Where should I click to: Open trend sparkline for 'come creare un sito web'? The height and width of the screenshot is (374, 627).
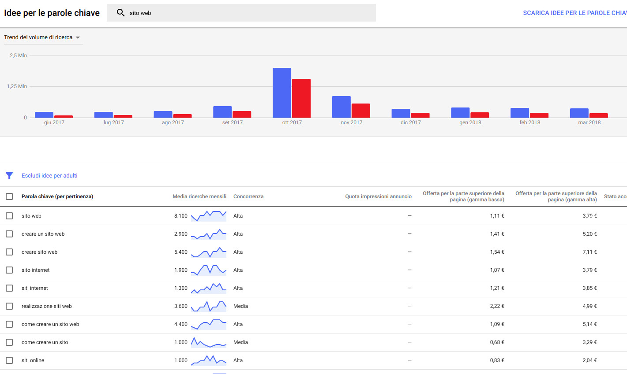[x=209, y=324]
